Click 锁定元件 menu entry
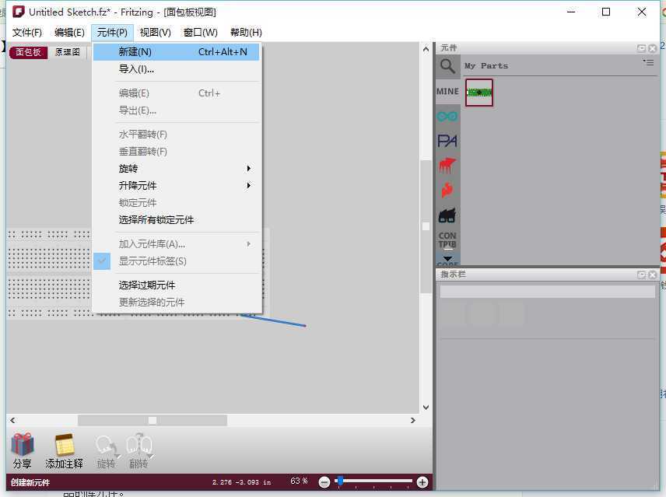 click(x=176, y=203)
